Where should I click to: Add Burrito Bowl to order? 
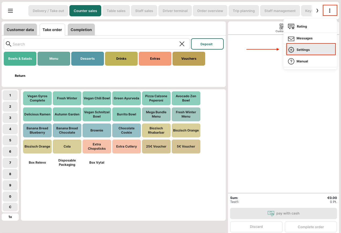click(x=127, y=114)
